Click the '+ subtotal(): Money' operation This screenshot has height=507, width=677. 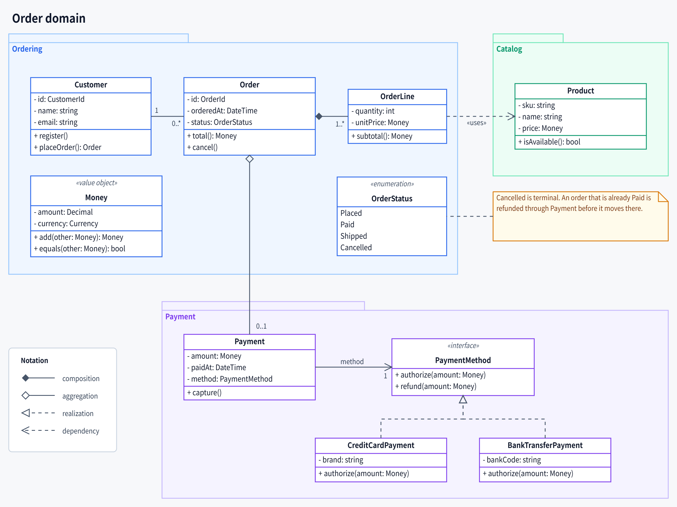(382, 136)
